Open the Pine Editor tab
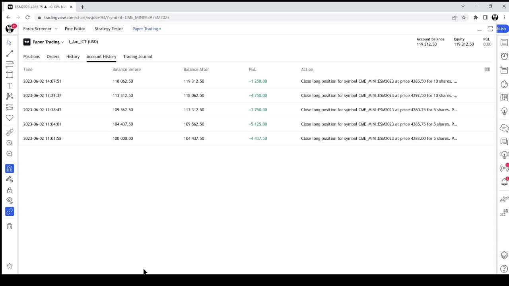Viewport: 509px width, 286px height. 75,29
